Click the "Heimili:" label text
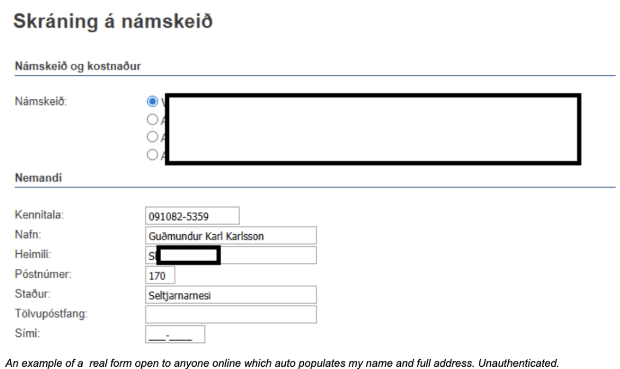Viewport: 620px width, 369px height. point(33,254)
